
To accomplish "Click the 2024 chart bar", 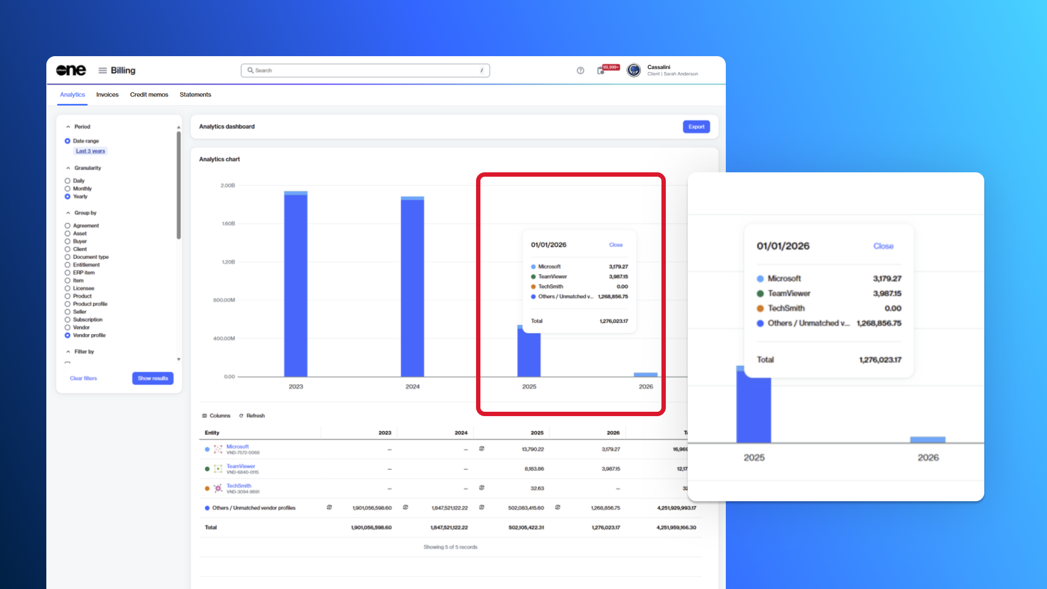I will coord(412,286).
